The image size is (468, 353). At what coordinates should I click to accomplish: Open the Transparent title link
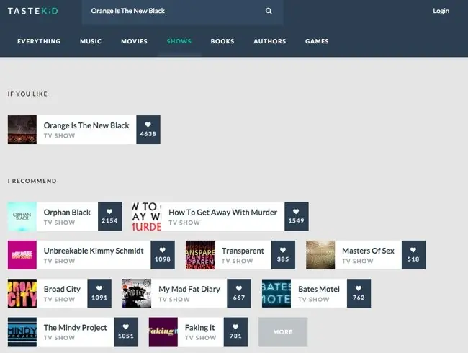click(x=243, y=251)
